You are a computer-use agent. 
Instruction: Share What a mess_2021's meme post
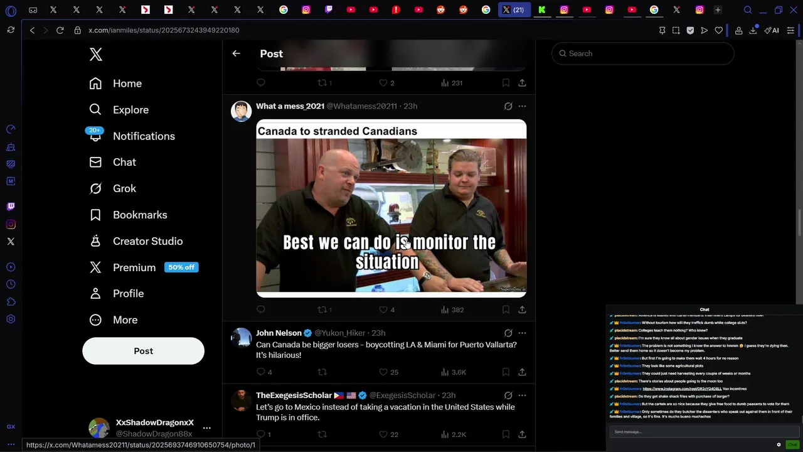(522, 309)
